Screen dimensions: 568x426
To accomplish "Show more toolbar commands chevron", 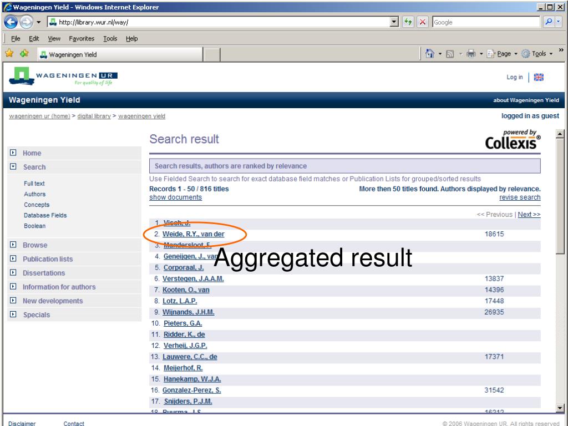I will [x=561, y=50].
